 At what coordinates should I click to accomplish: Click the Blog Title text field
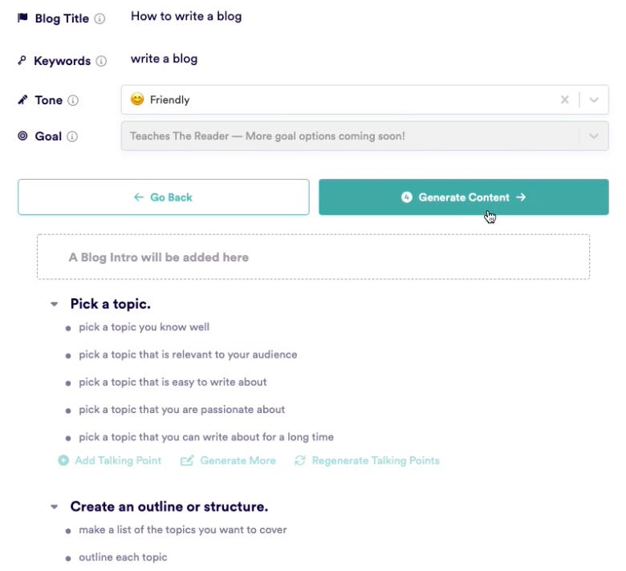(x=186, y=16)
